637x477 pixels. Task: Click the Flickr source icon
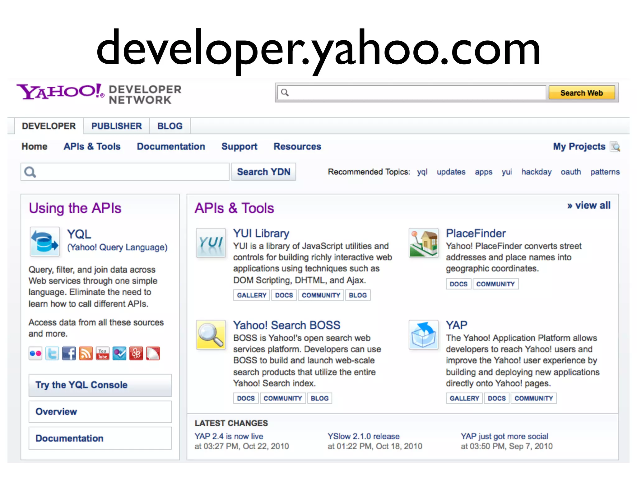click(35, 353)
